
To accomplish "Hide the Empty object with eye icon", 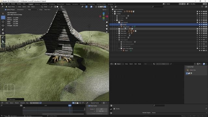I will (201, 25).
